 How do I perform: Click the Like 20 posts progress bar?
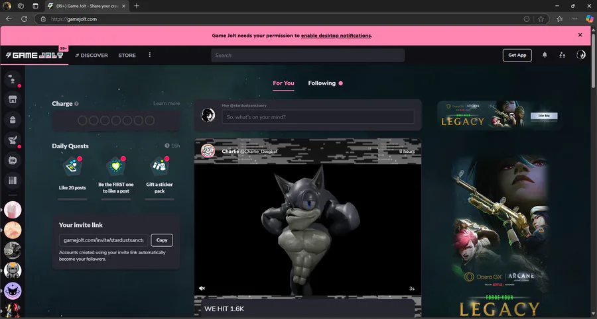click(72, 199)
